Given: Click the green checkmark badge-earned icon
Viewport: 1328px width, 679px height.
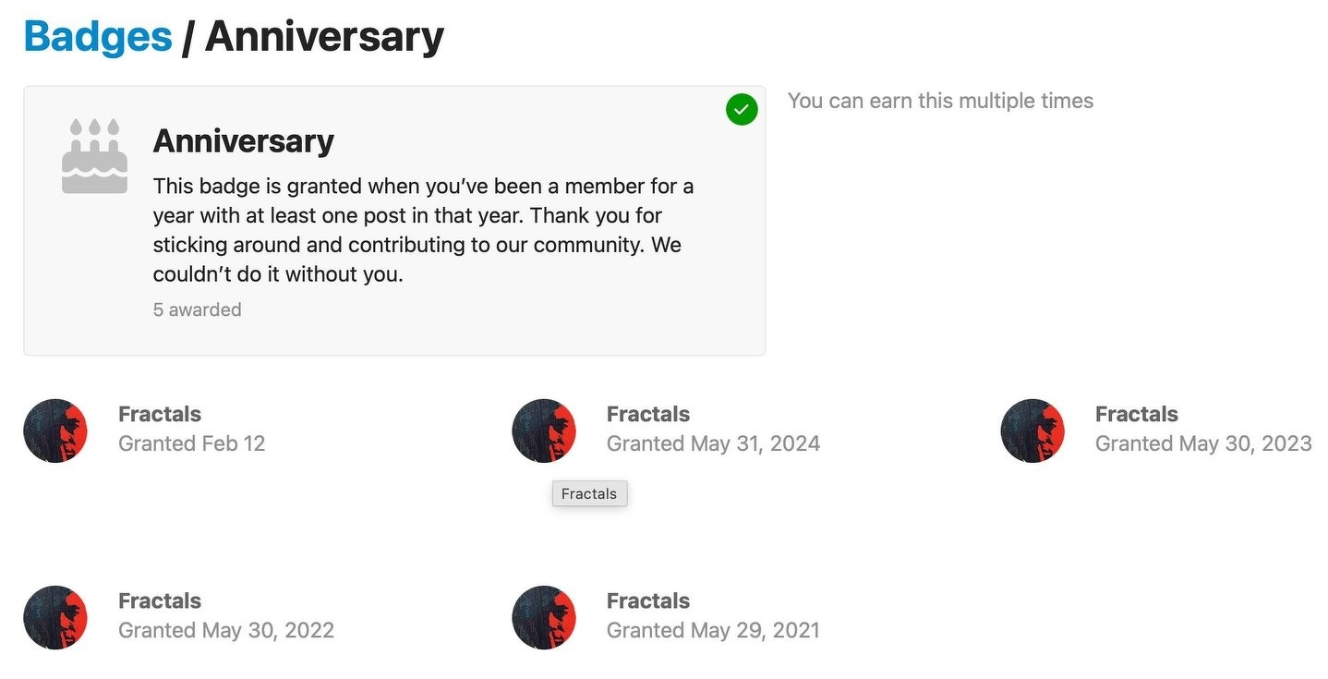Looking at the screenshot, I should 741,109.
